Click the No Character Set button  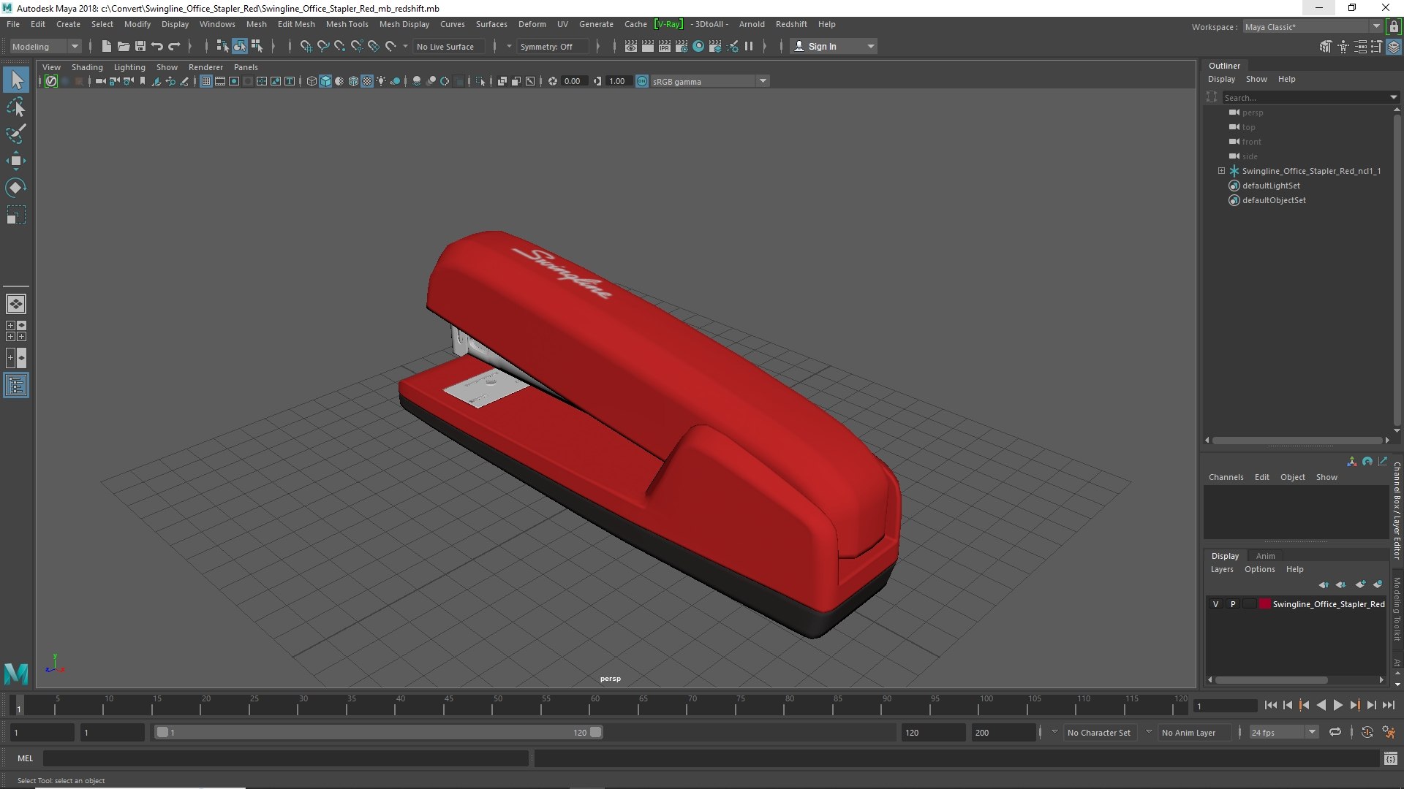pos(1098,732)
